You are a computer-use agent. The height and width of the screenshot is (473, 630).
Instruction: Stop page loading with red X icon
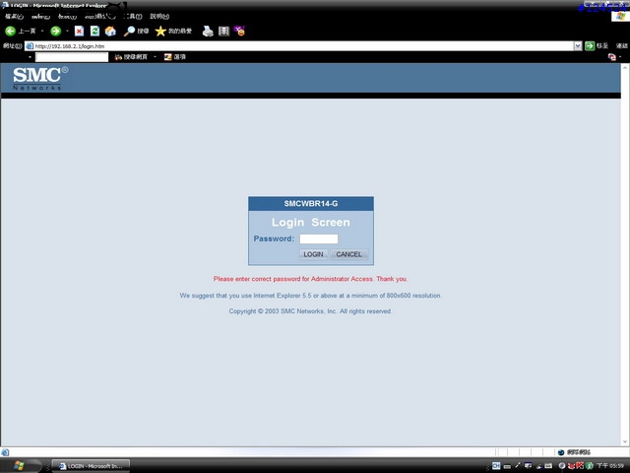pyautogui.click(x=79, y=31)
